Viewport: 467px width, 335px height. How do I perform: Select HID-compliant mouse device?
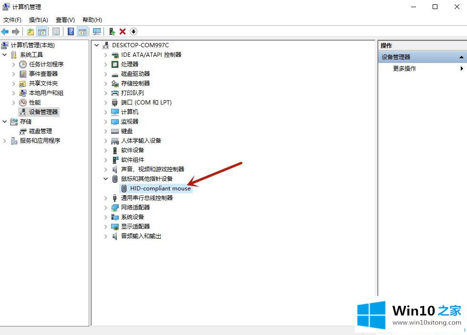click(160, 188)
